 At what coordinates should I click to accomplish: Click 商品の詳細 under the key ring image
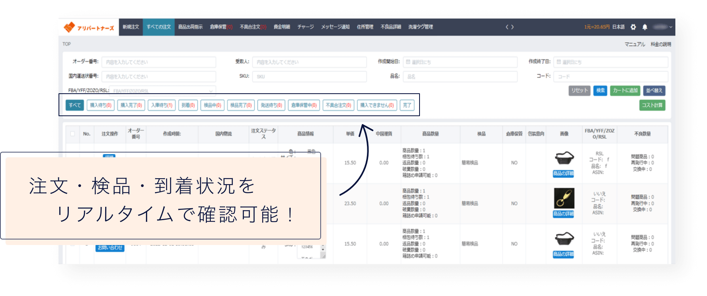(563, 214)
